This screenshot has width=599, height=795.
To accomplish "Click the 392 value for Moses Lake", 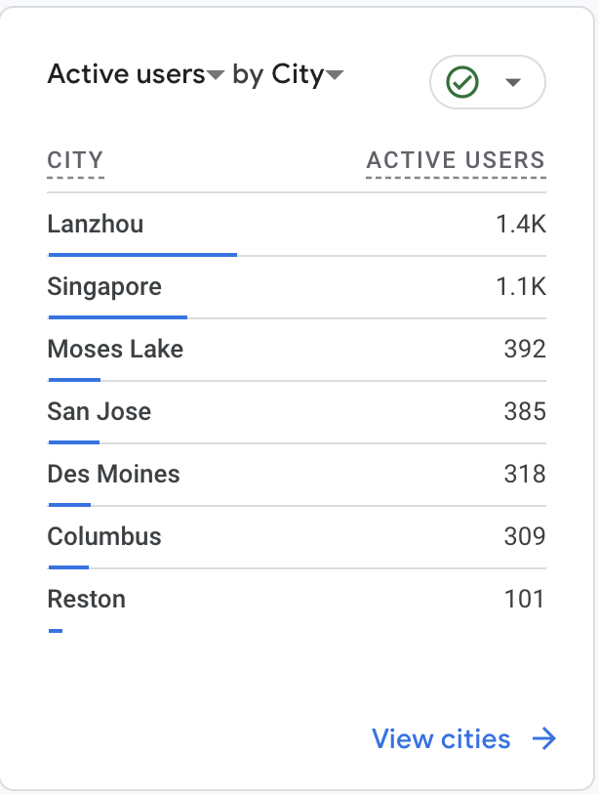I will [525, 350].
